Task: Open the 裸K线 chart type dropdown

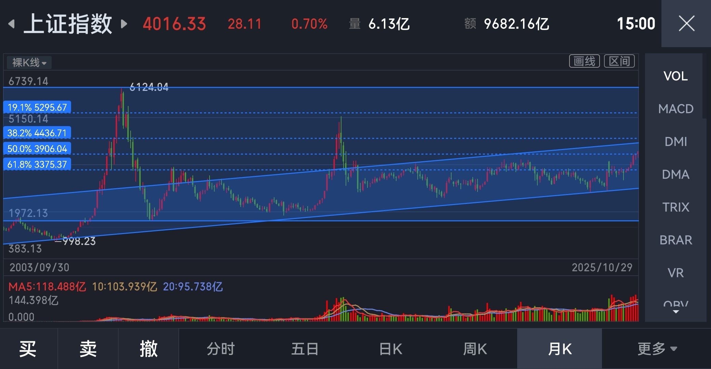Action: coord(29,63)
